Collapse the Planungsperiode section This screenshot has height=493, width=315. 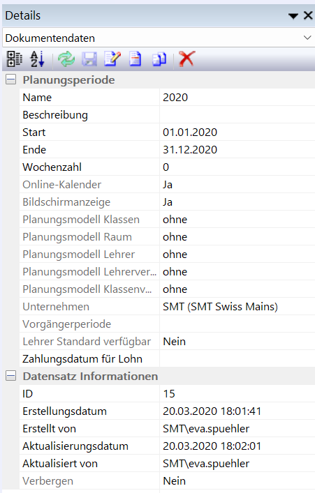(x=10, y=79)
